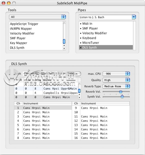Select channel 9 instrument row
This screenshot has height=155, width=145.
101,108
